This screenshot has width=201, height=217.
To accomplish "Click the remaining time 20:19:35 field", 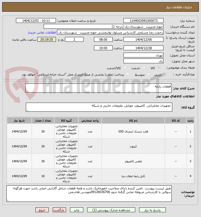I will (47, 39).
